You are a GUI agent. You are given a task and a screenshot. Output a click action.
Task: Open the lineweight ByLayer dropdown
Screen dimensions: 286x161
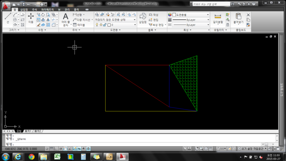point(191,20)
